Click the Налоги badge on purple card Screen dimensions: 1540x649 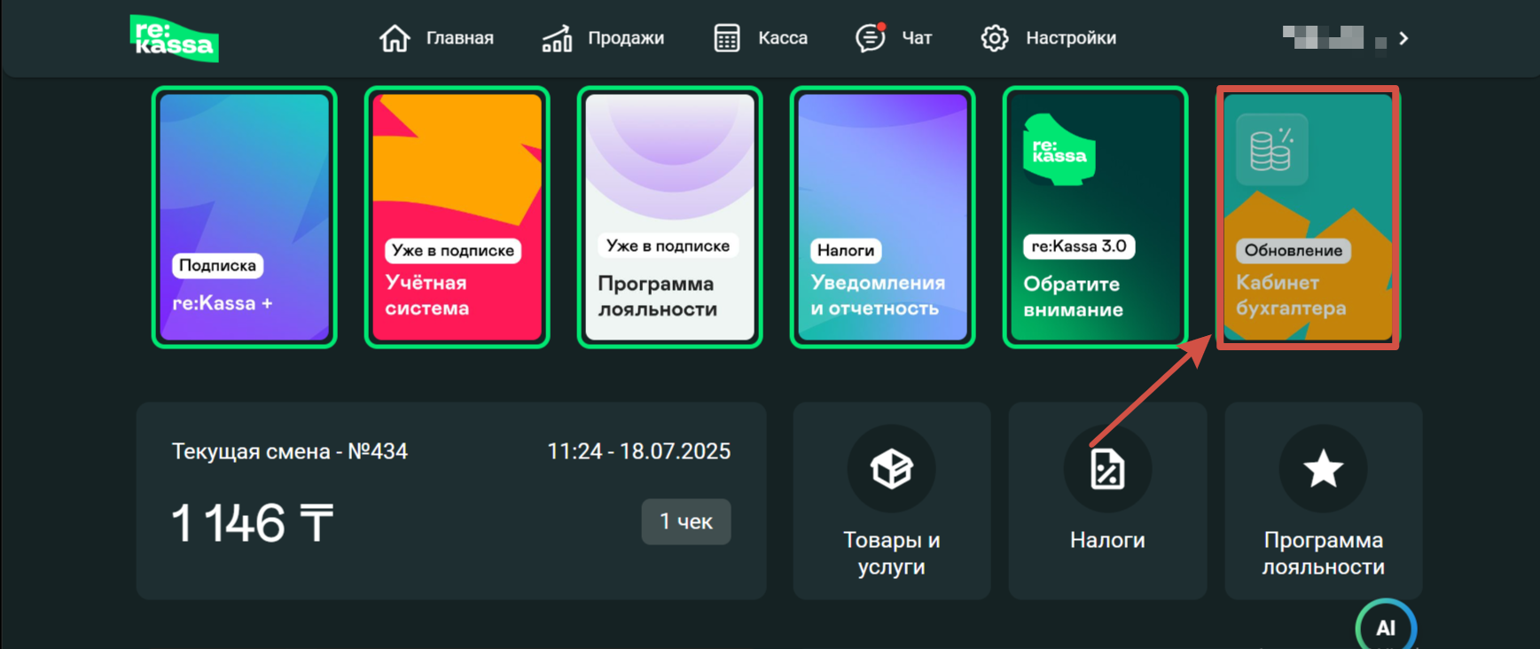846,250
